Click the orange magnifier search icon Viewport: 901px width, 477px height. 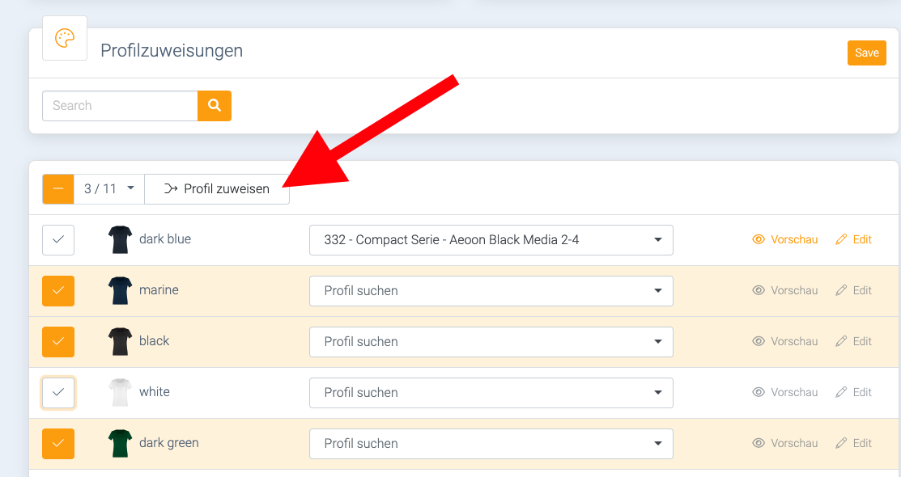coord(215,106)
